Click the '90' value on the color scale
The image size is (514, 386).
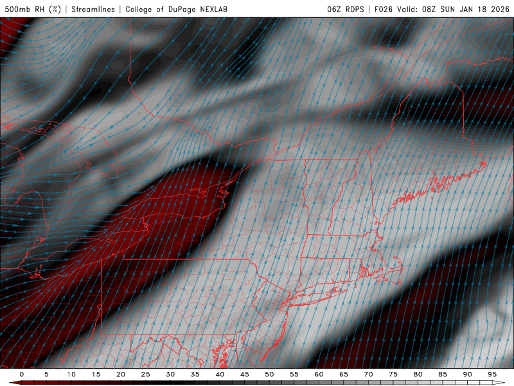coord(468,374)
